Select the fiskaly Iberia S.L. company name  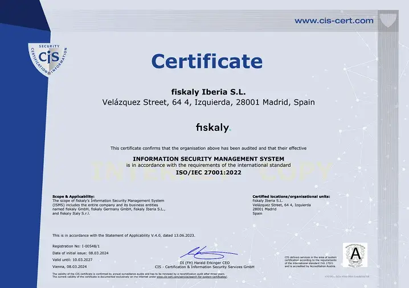point(208,92)
